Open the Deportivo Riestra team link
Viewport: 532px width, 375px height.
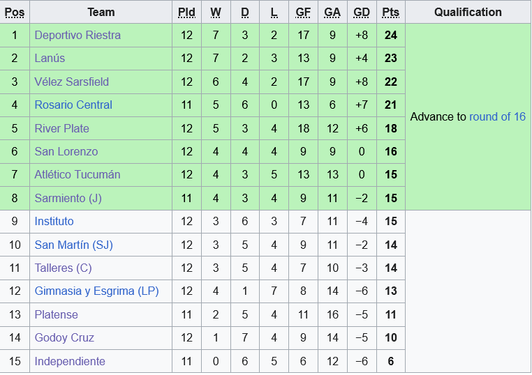77,35
